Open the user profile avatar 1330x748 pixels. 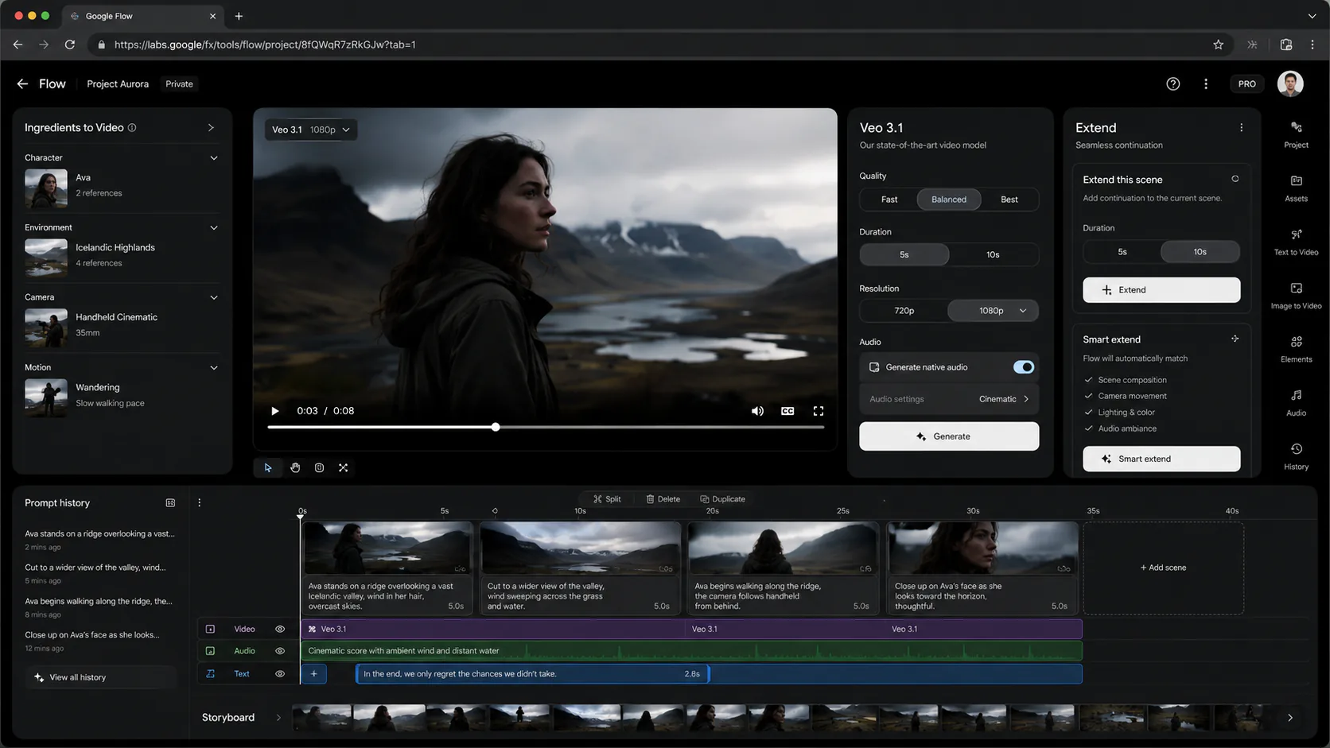1290,83
